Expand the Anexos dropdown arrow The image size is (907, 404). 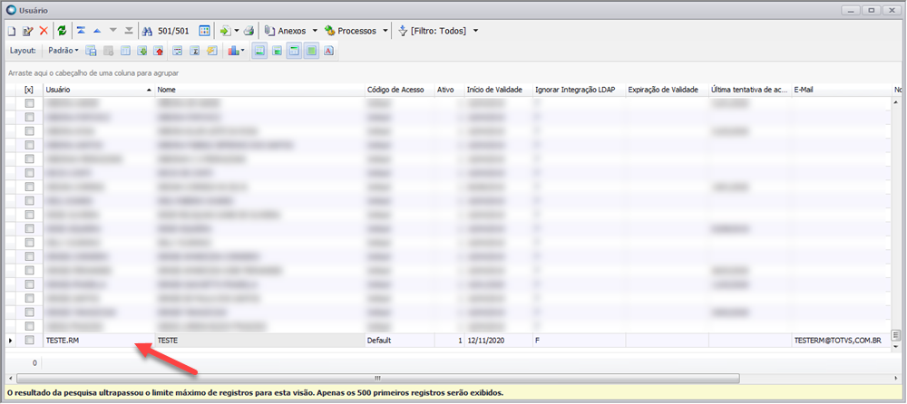316,31
